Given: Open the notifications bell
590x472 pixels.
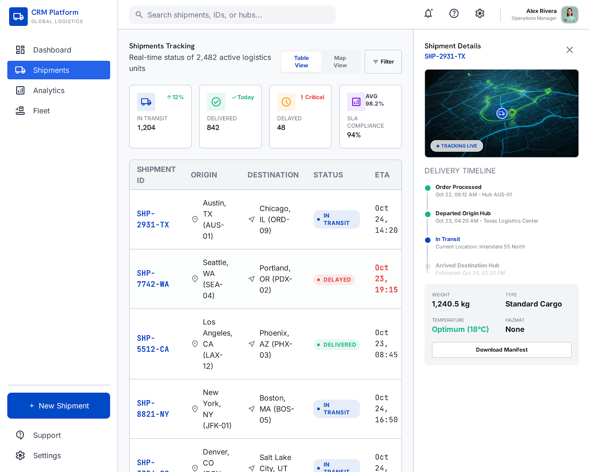Looking at the screenshot, I should (x=428, y=14).
